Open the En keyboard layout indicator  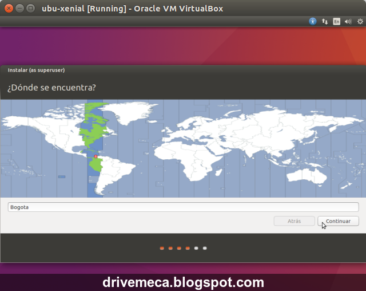[x=336, y=22]
